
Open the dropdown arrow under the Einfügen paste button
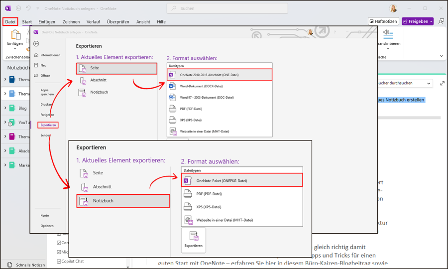15,49
